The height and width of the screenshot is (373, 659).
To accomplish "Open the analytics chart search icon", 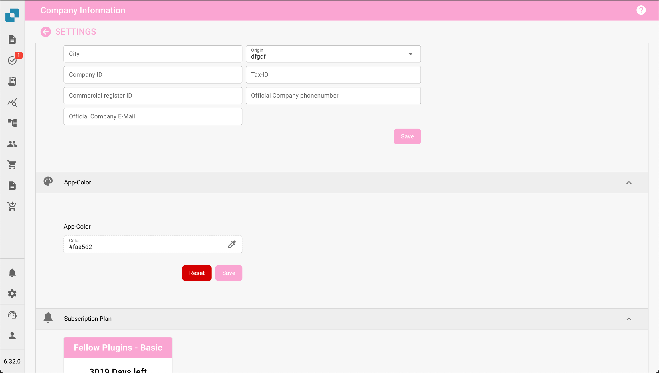I will pos(12,102).
